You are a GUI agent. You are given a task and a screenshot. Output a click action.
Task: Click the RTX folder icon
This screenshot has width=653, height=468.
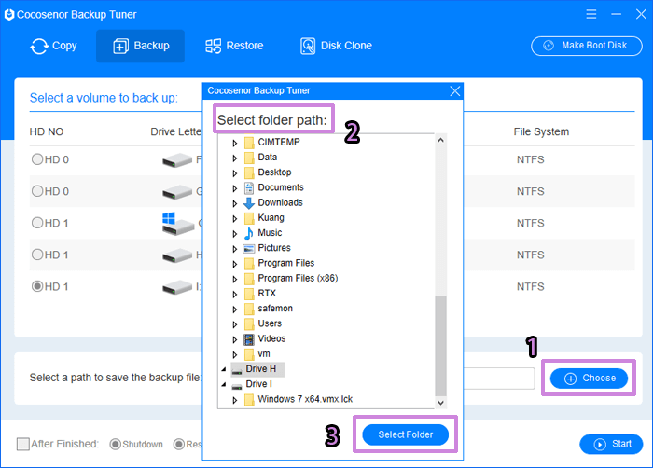[249, 294]
